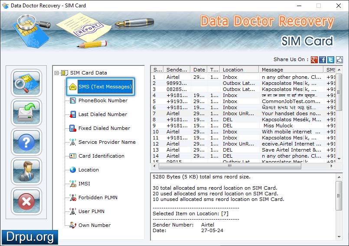The width and height of the screenshot is (349, 246).
Task: Click up arrow of details pane scrollbar
Action: (339, 177)
